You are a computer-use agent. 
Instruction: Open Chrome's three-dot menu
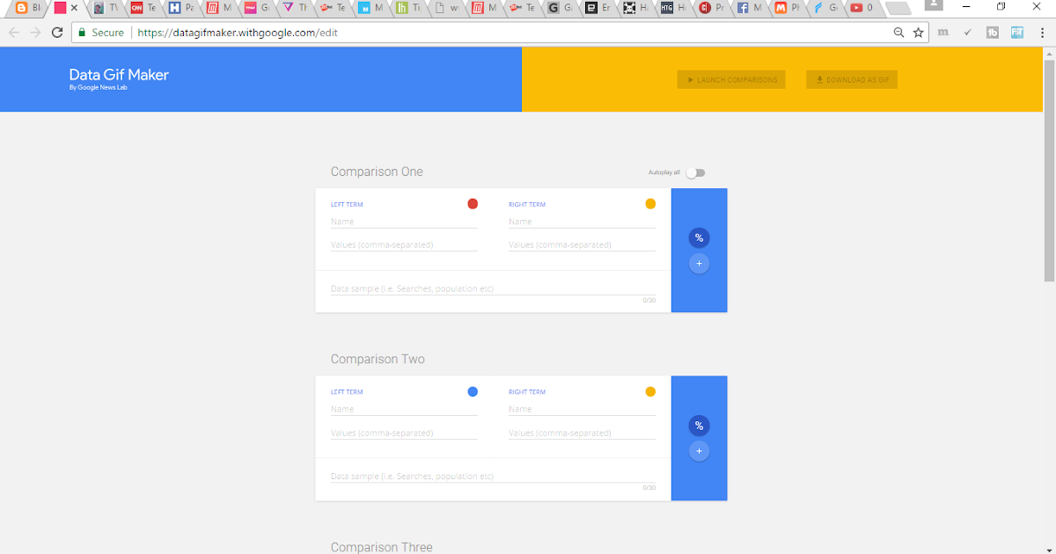tap(1042, 33)
